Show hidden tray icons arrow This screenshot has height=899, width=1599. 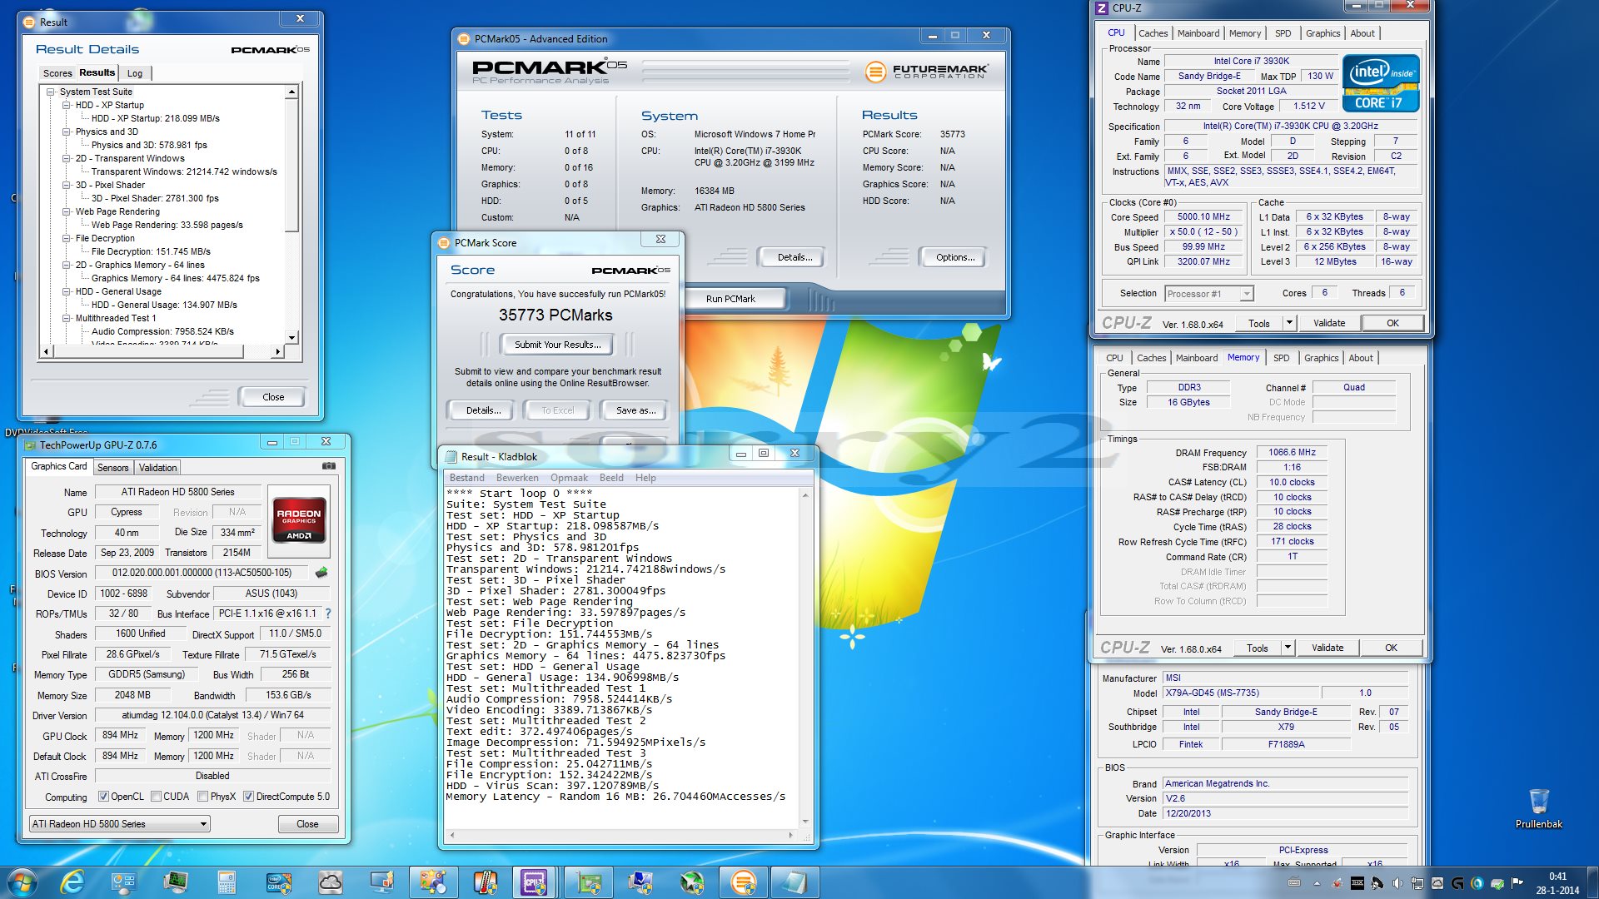point(1317,883)
